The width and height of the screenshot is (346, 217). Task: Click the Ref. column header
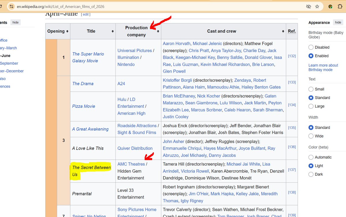click(x=292, y=31)
